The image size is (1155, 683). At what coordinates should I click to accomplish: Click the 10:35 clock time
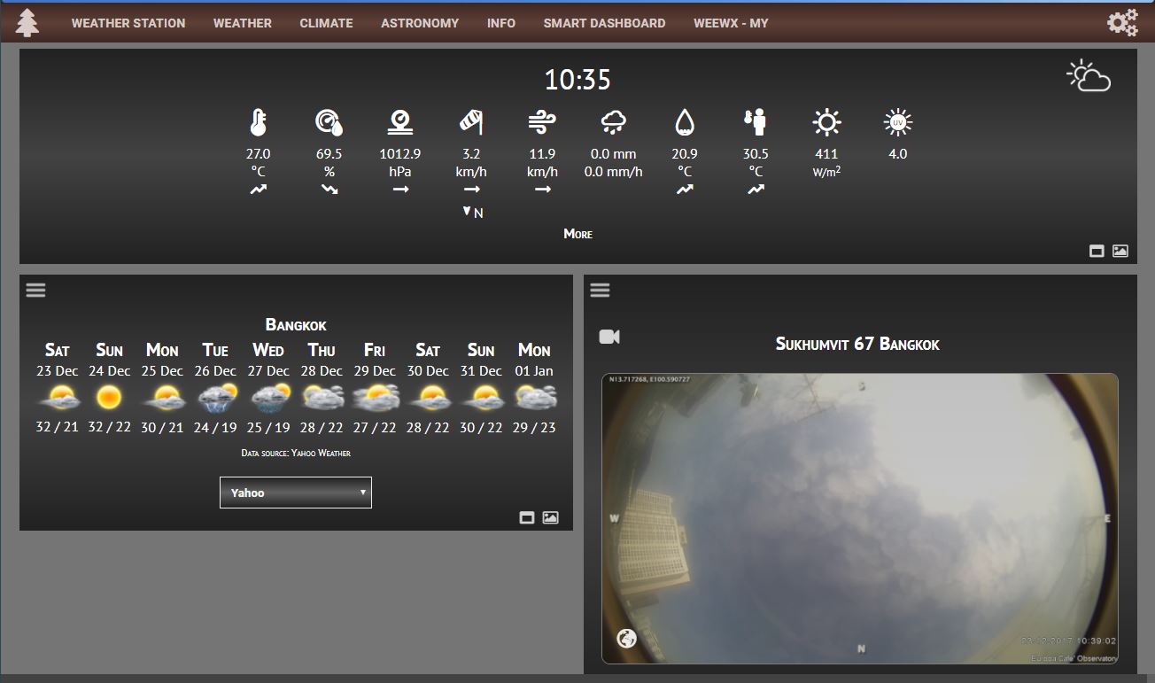[577, 80]
